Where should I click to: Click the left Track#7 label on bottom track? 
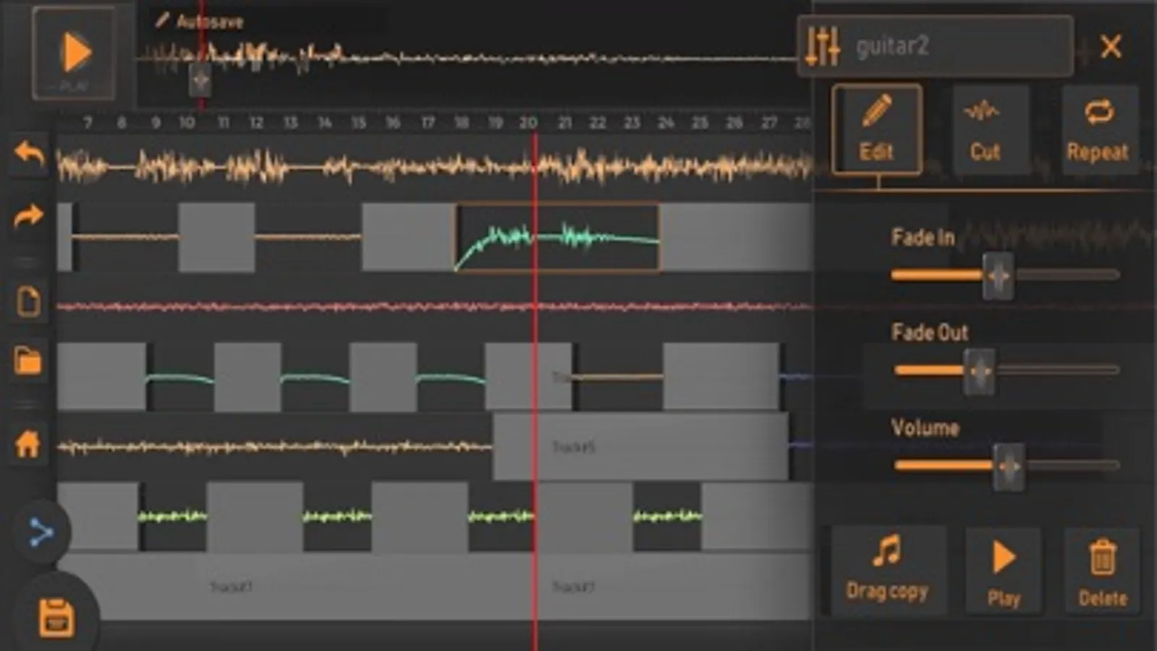[x=232, y=587]
